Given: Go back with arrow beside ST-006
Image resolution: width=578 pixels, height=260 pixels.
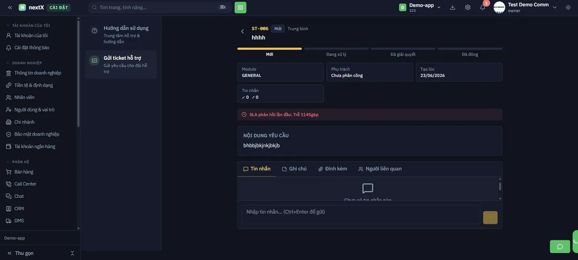Looking at the screenshot, I should [x=242, y=31].
